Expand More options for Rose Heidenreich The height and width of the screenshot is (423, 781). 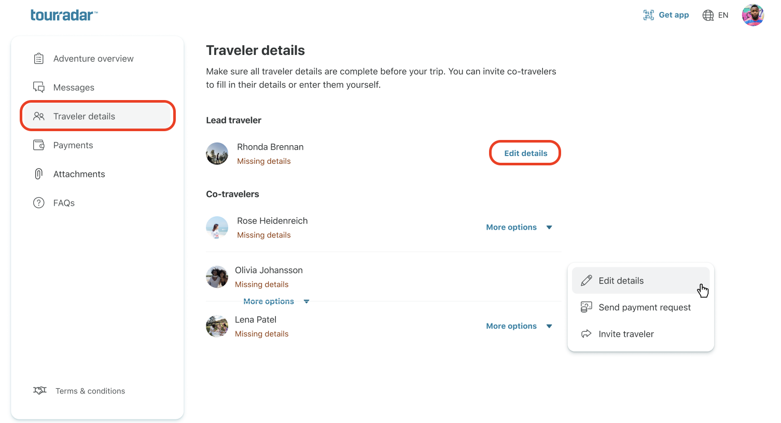tap(519, 227)
